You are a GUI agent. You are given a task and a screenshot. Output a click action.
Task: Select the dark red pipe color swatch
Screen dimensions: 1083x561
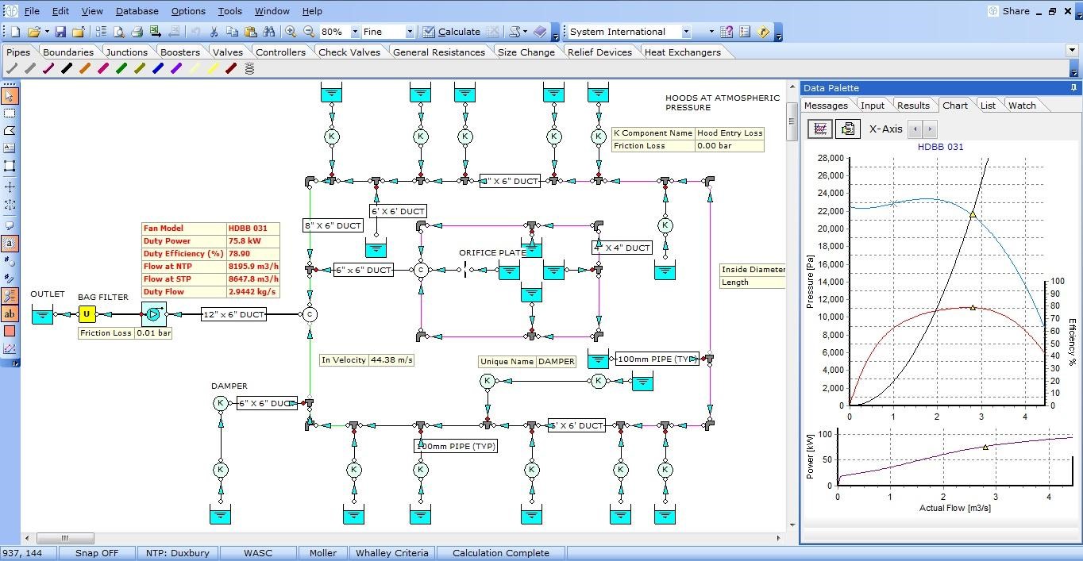pyautogui.click(x=229, y=67)
